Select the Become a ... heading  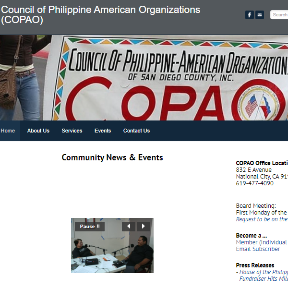[251, 236]
